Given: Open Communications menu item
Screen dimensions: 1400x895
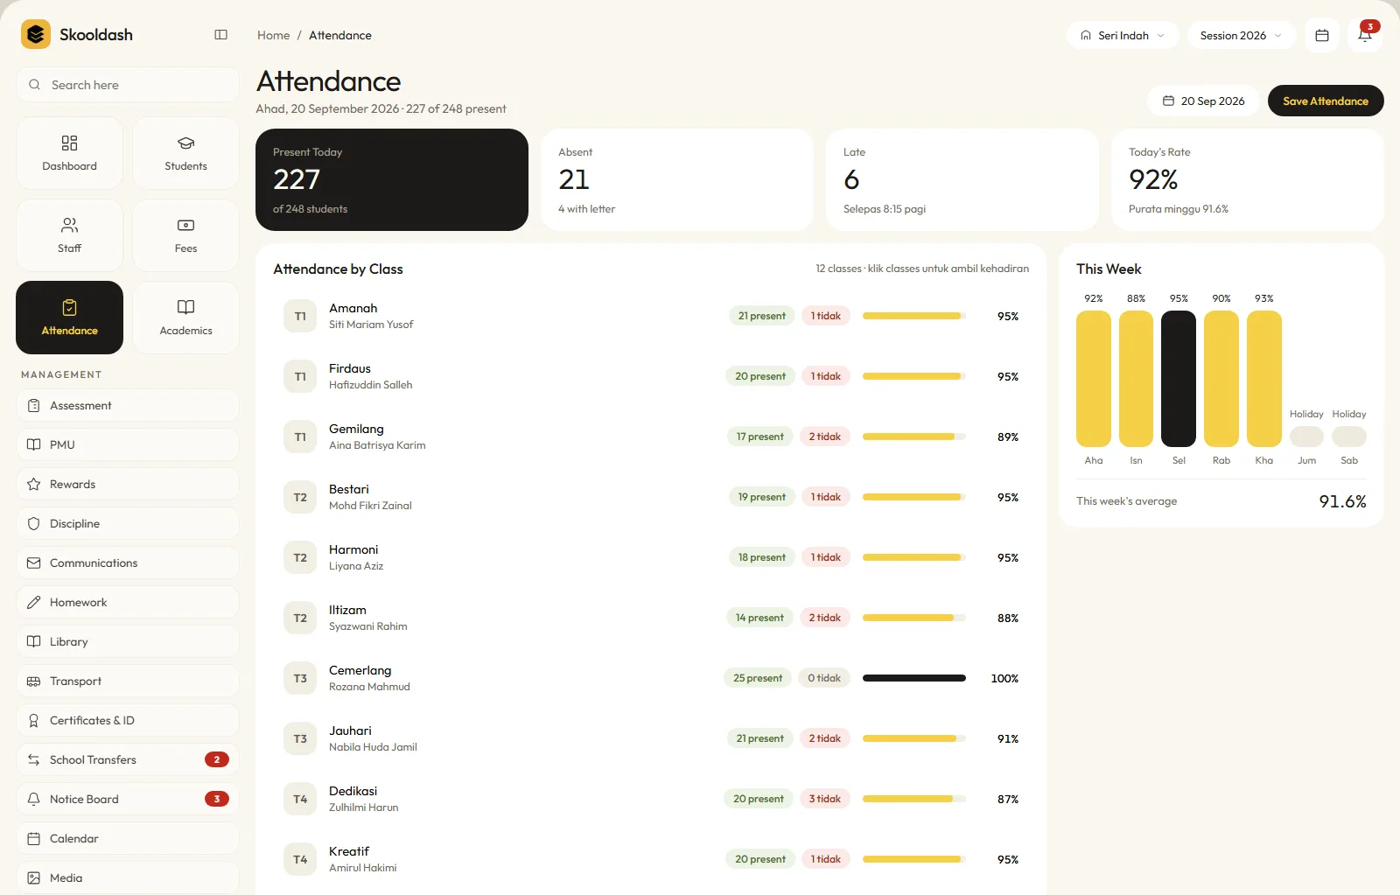Looking at the screenshot, I should [x=128, y=563].
